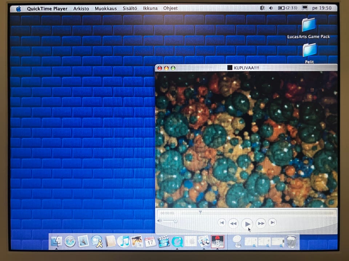Click the red-highlighted app icon in the Dock
Image resolution: width=349 pixels, height=261 pixels.
pos(217,241)
